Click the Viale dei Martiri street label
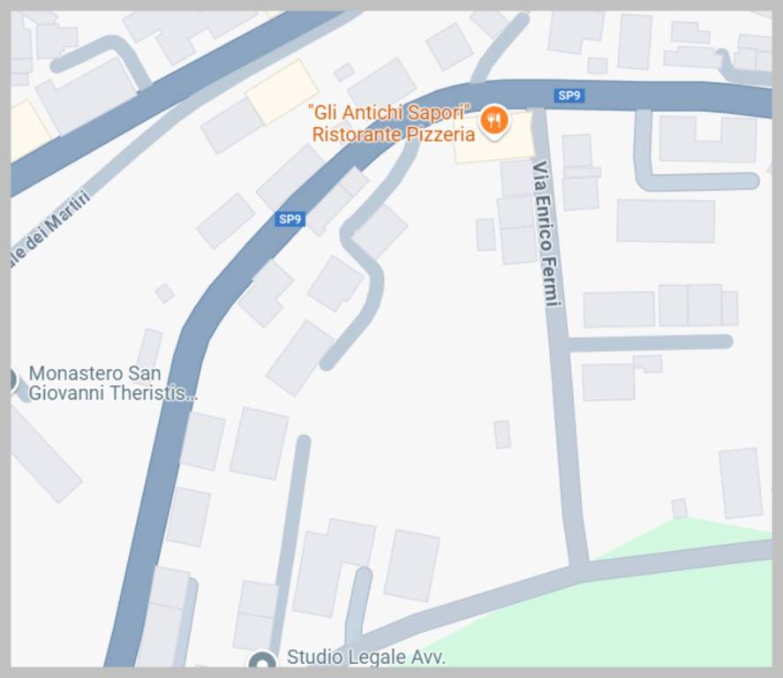Image resolution: width=783 pixels, height=678 pixels. [50, 229]
